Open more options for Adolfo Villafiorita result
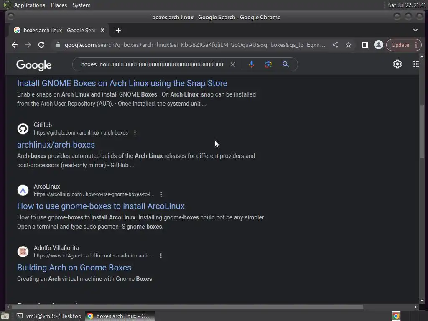The width and height of the screenshot is (428, 321). point(161,256)
